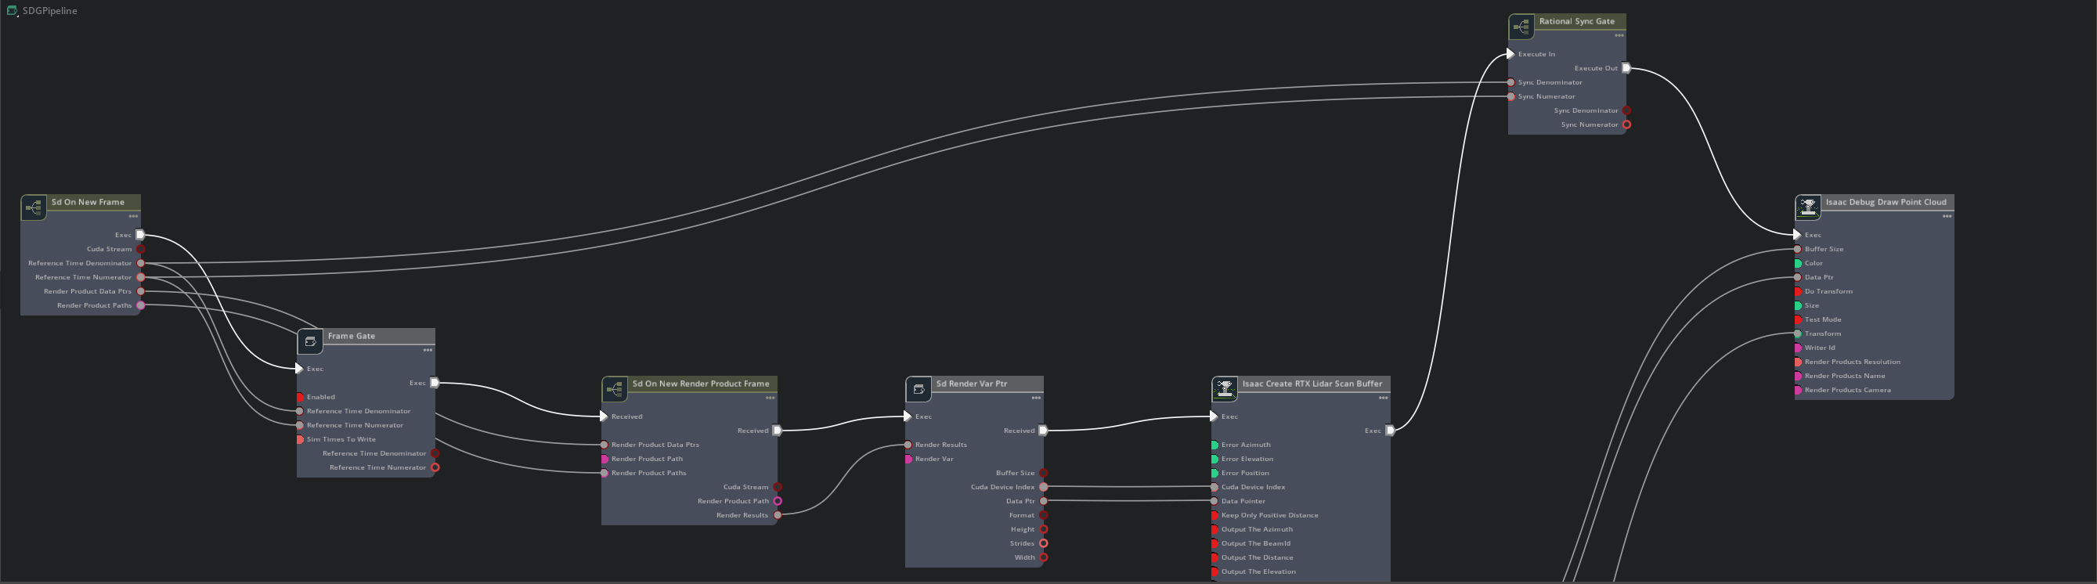Screen dimensions: 2097x584
Task: Click Color port on Isaac Debug Draw Point Cloud
Action: point(1797,264)
